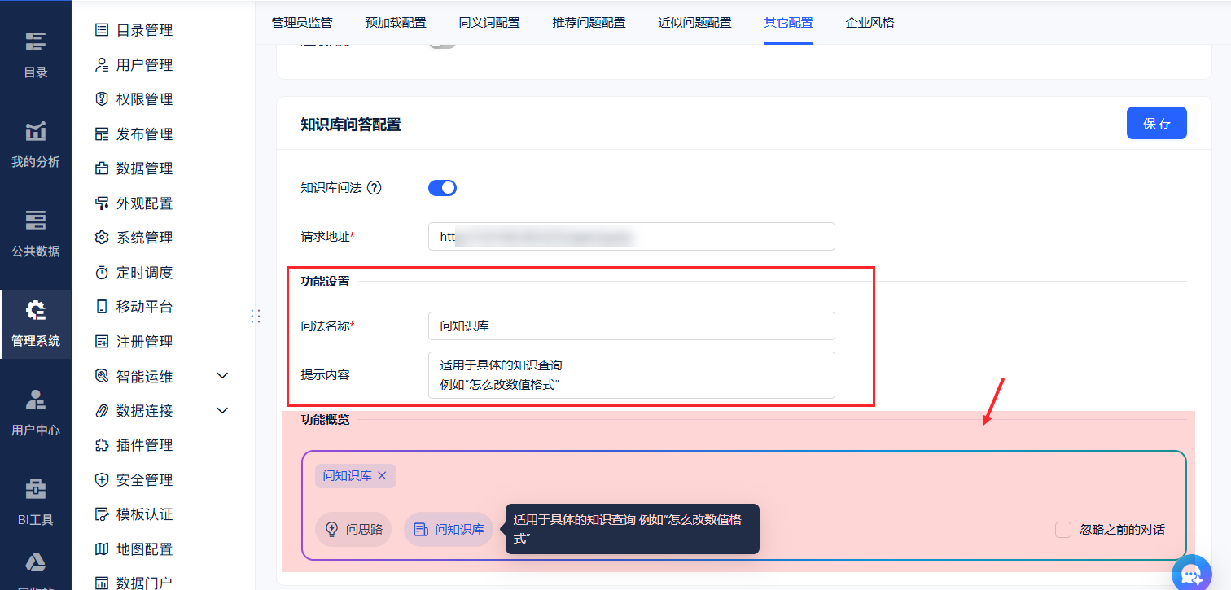The height and width of the screenshot is (590, 1231).
Task: Open the chat assistant floating icon
Action: coord(1192,573)
